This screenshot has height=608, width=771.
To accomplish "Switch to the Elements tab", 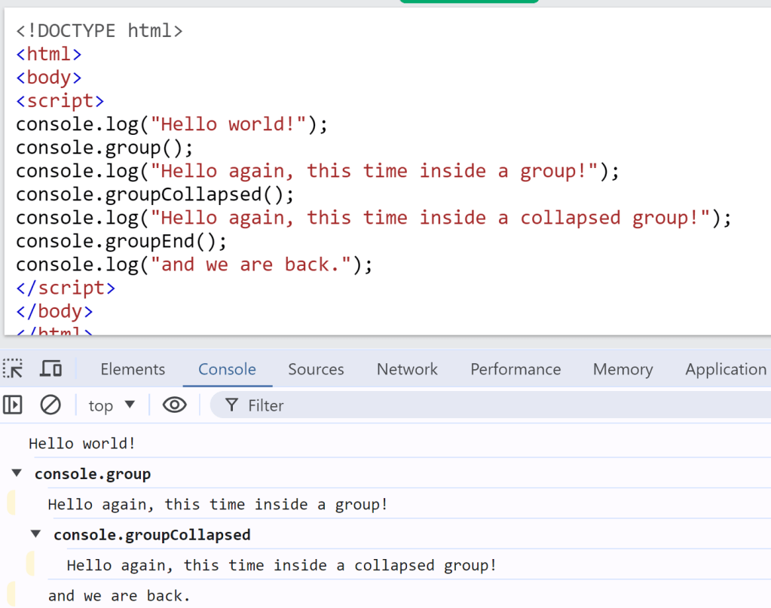I will [133, 369].
